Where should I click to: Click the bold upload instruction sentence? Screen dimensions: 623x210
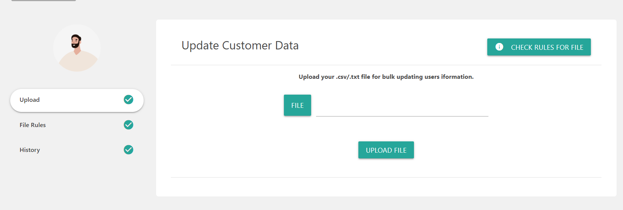coord(386,77)
